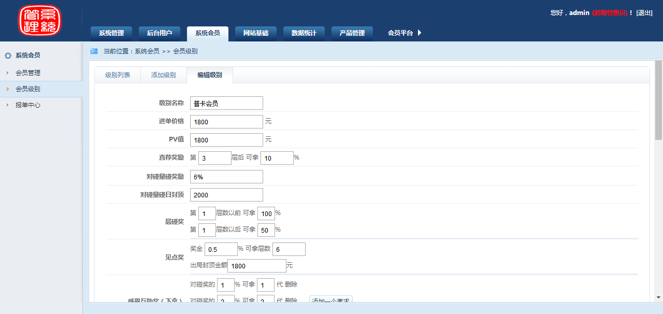This screenshot has height=314, width=663.
Task: Click the 对碰量碰日封顶 input field
Action: [226, 195]
